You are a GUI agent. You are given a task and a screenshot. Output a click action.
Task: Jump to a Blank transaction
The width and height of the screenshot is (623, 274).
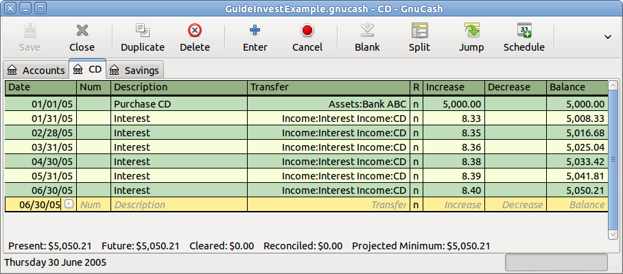point(367,37)
